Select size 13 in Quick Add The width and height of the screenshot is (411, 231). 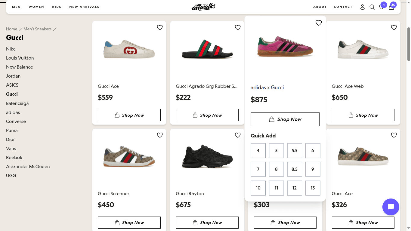pyautogui.click(x=313, y=188)
